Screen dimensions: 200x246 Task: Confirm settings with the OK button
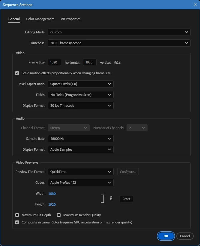(166, 236)
